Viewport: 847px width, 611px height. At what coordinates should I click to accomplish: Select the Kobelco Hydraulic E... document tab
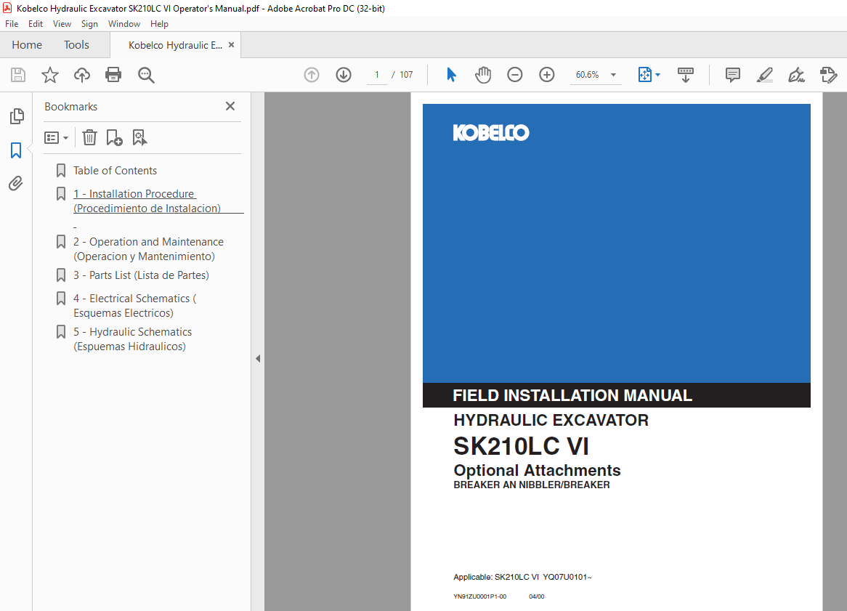(x=175, y=45)
